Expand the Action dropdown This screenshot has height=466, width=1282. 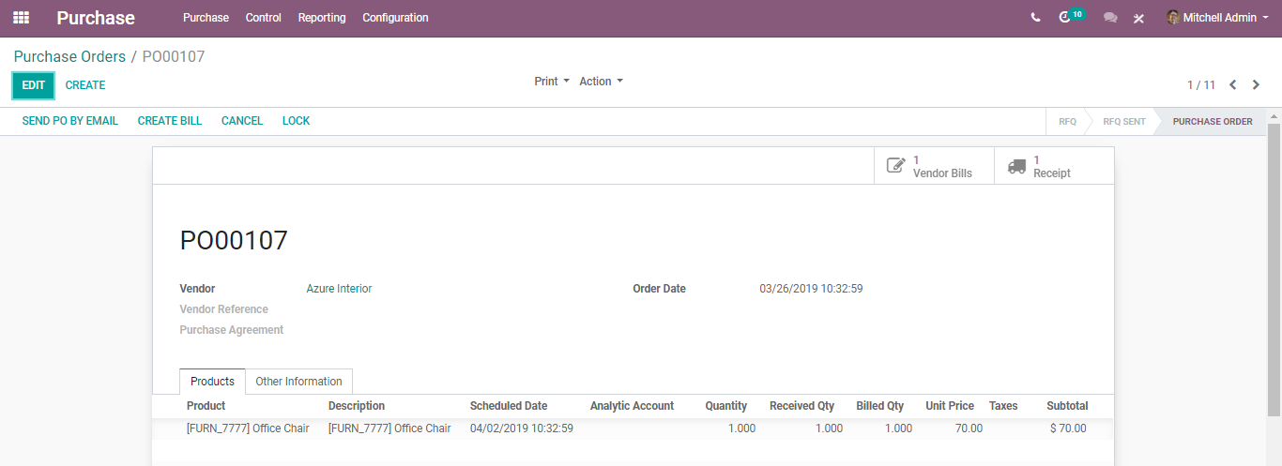(601, 82)
